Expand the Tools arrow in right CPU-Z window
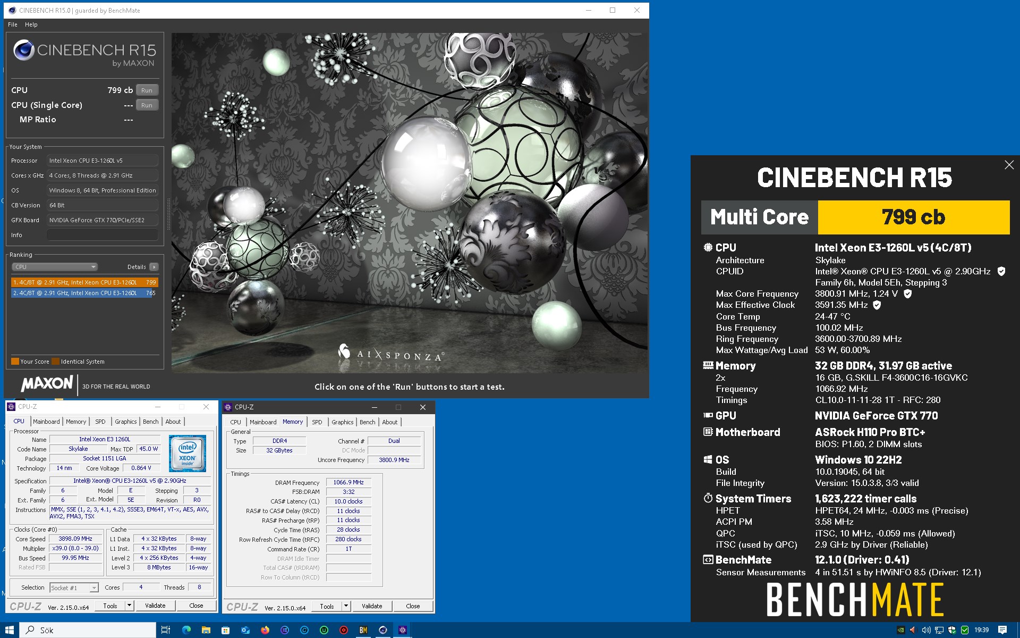 [346, 606]
